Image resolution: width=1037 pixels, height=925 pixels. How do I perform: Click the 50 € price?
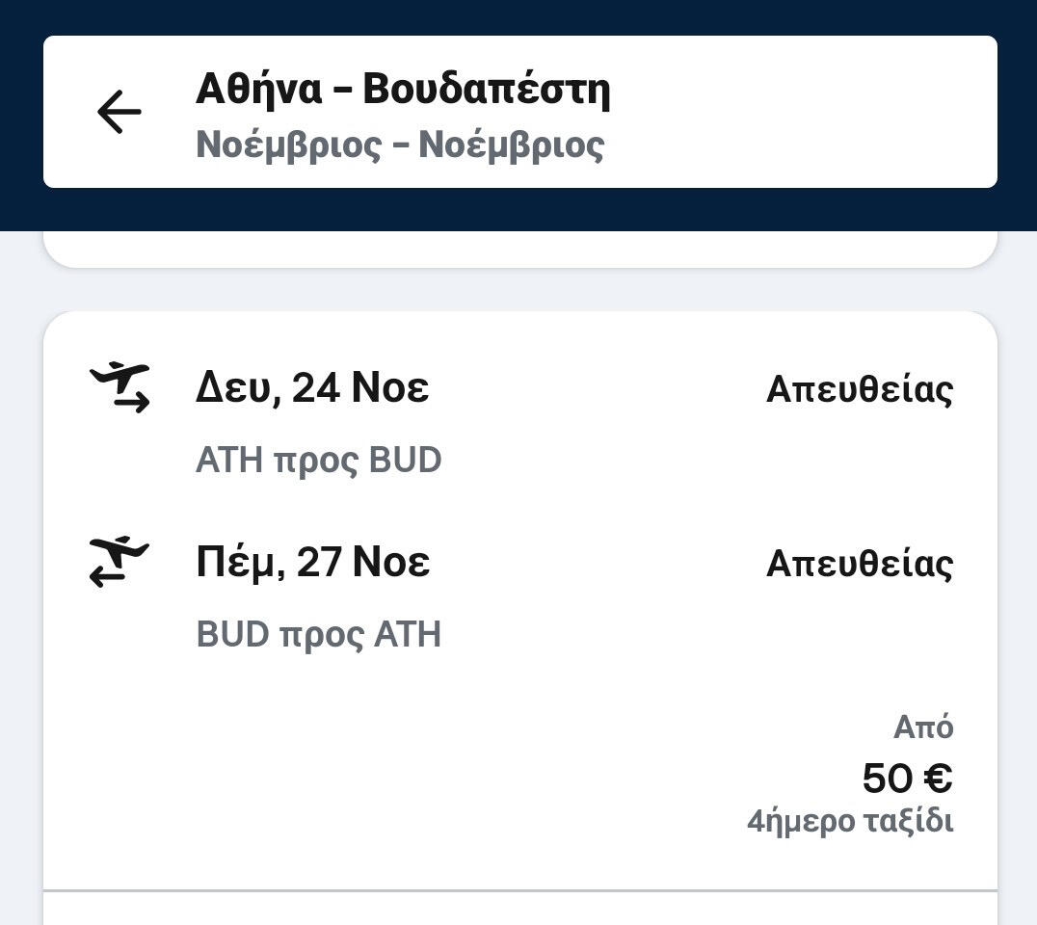906,779
